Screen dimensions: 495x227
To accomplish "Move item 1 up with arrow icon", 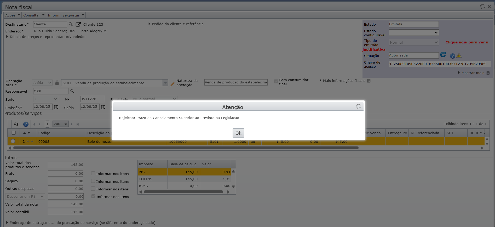I will coord(28,141).
